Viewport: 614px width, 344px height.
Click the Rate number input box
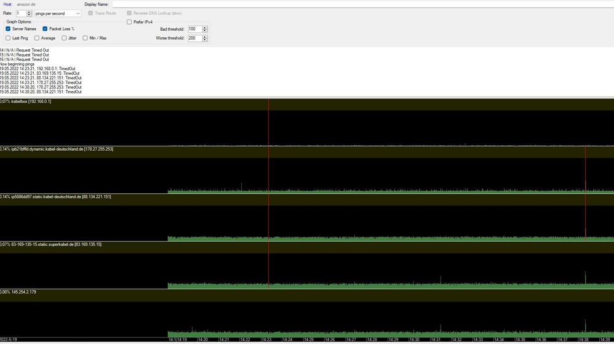coord(21,13)
